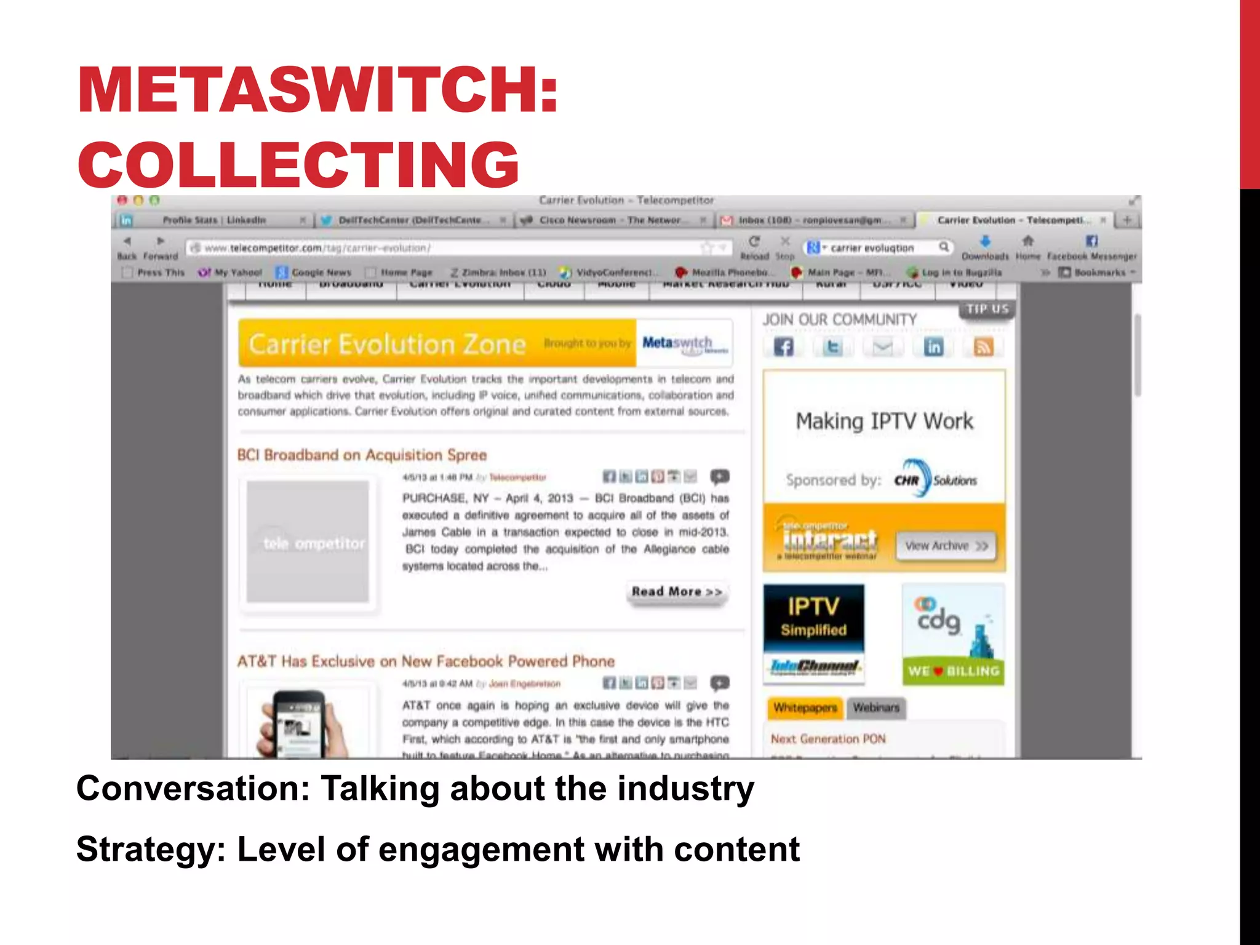Select the Carrier Evolution - Telecompetitor tab
Screen dimensions: 1260x945
click(1014, 220)
